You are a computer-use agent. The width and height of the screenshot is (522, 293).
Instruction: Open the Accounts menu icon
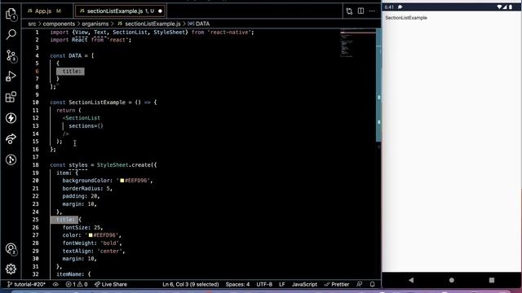point(11,249)
